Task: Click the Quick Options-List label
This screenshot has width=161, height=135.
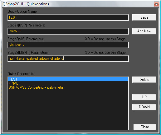Action: tap(22, 74)
